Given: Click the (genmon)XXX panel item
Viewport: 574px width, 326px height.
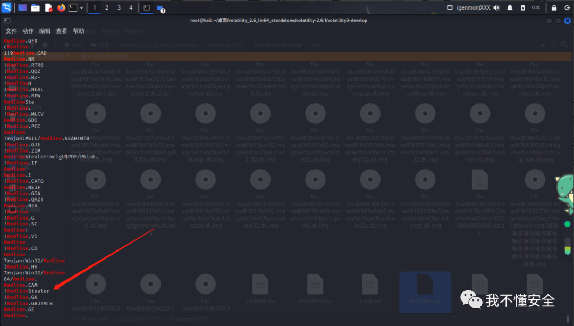Looking at the screenshot, I should 474,7.
